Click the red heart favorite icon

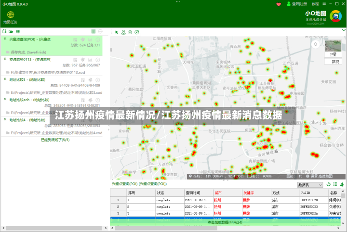279,4
